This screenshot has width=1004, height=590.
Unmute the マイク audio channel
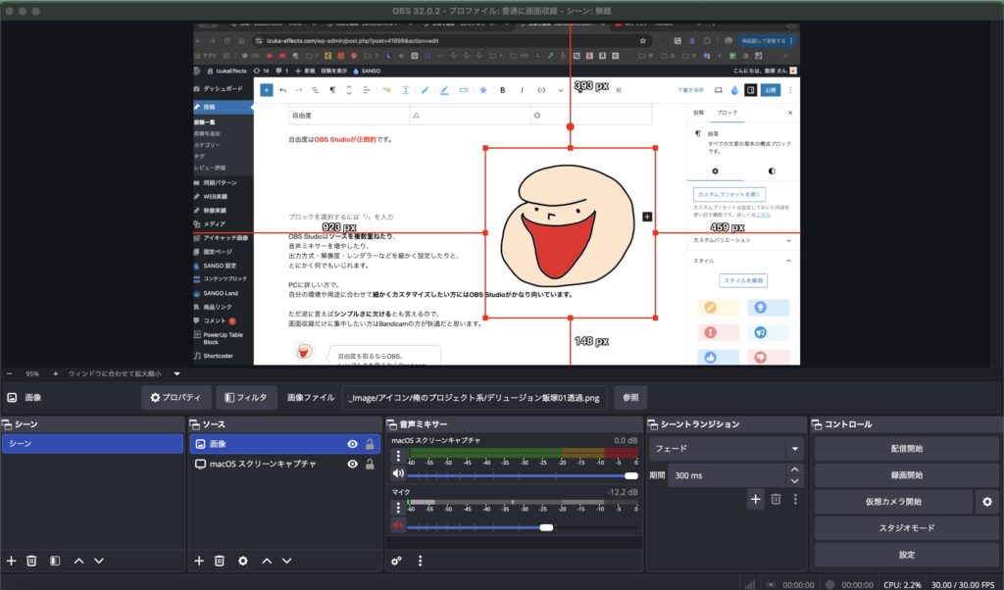(398, 526)
